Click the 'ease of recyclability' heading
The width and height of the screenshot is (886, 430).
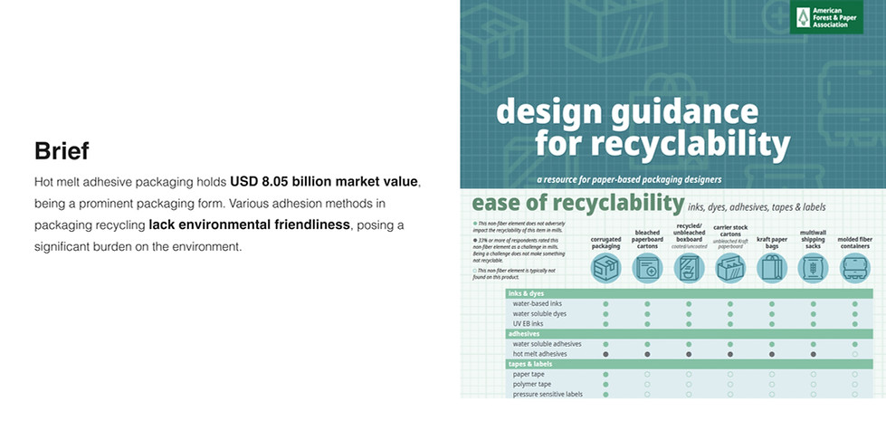pos(577,204)
